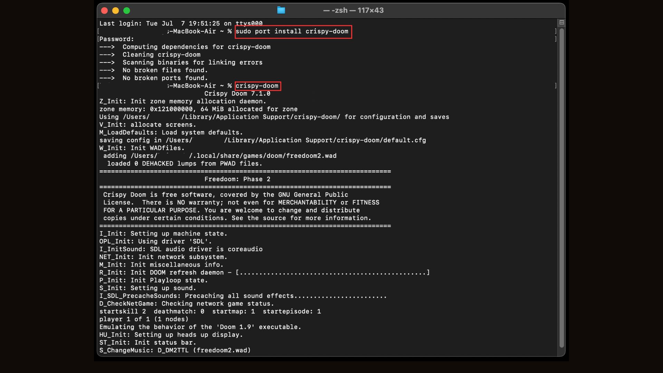Click 'Crispy Doom is free software' line
This screenshot has height=373, width=663.
click(x=226, y=195)
